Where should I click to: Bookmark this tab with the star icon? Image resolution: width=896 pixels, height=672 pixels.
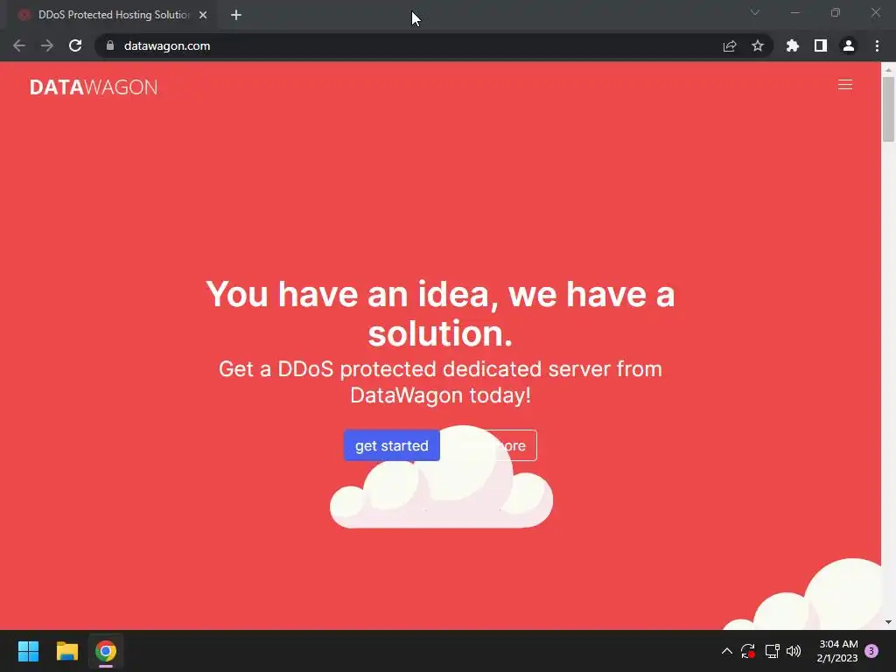point(758,45)
